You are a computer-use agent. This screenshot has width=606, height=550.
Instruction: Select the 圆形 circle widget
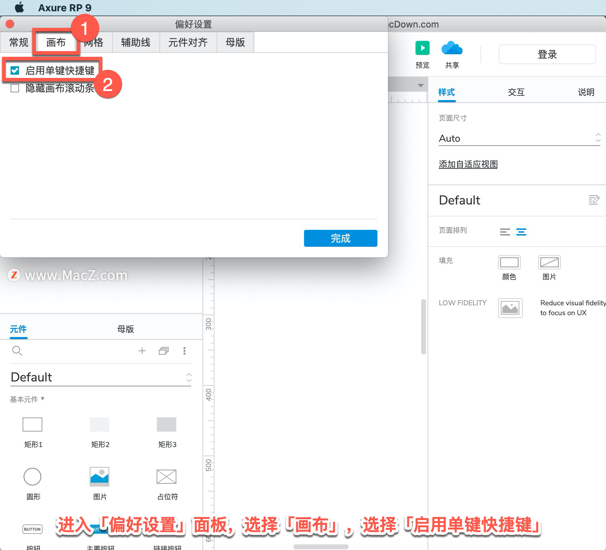32,477
